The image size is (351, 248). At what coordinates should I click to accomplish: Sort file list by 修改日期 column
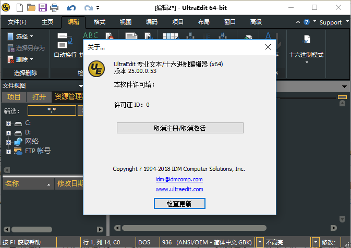69,184
